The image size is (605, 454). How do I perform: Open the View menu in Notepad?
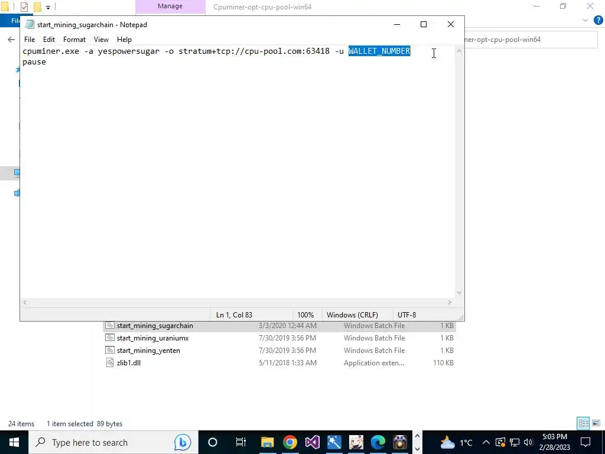pyautogui.click(x=101, y=40)
